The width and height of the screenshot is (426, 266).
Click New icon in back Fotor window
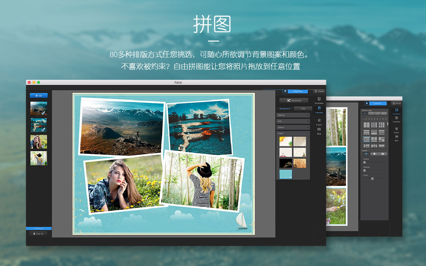tap(397, 138)
